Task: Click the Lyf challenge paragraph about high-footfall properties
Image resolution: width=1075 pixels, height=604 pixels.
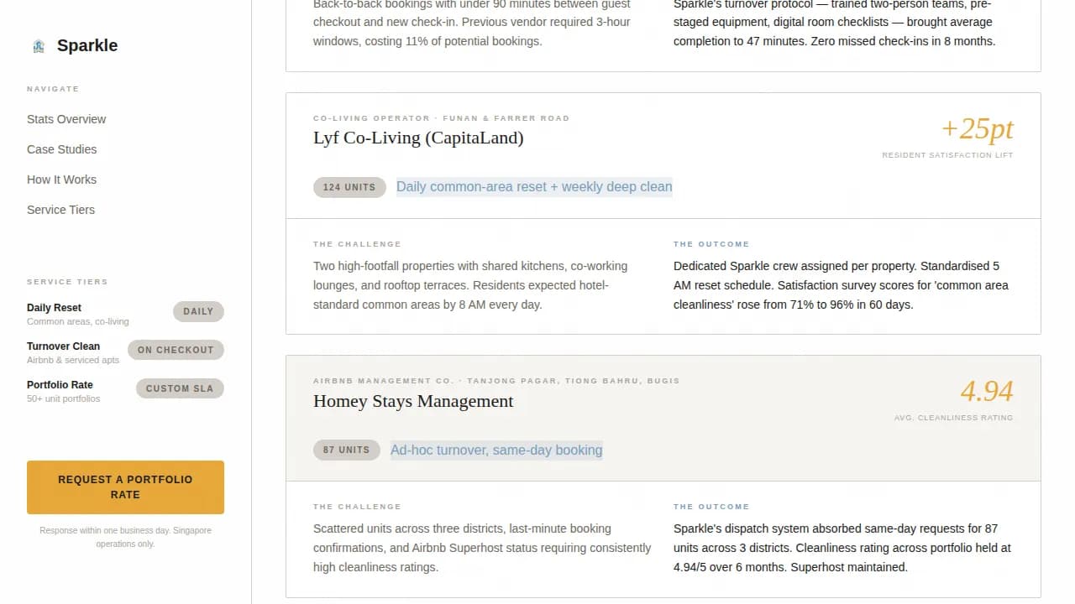Action: pos(470,285)
